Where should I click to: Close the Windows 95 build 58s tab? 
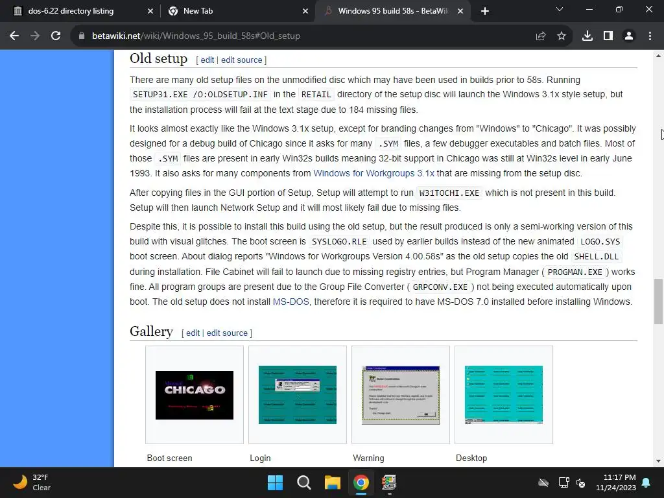(x=461, y=11)
